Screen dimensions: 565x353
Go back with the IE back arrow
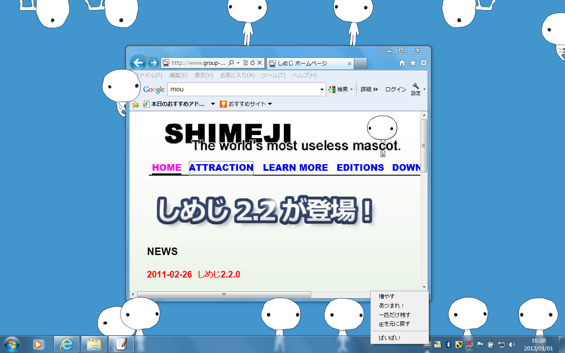[138, 63]
